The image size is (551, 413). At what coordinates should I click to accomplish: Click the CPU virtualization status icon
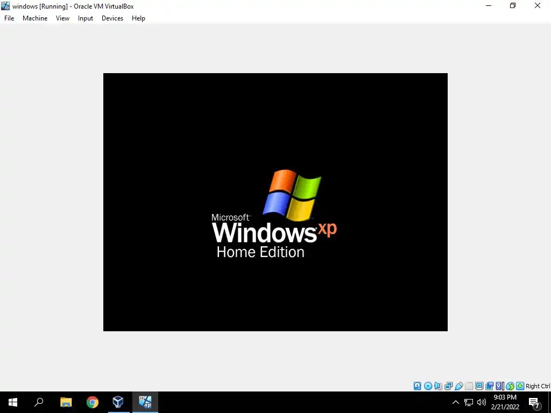[x=499, y=386]
